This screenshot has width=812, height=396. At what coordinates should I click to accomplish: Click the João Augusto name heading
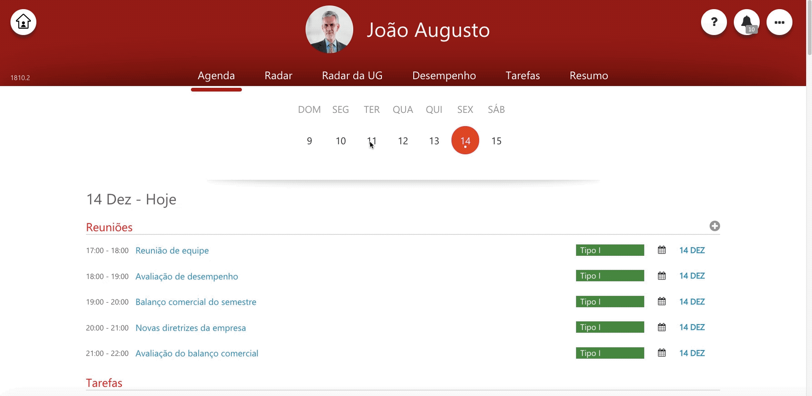[x=428, y=30]
